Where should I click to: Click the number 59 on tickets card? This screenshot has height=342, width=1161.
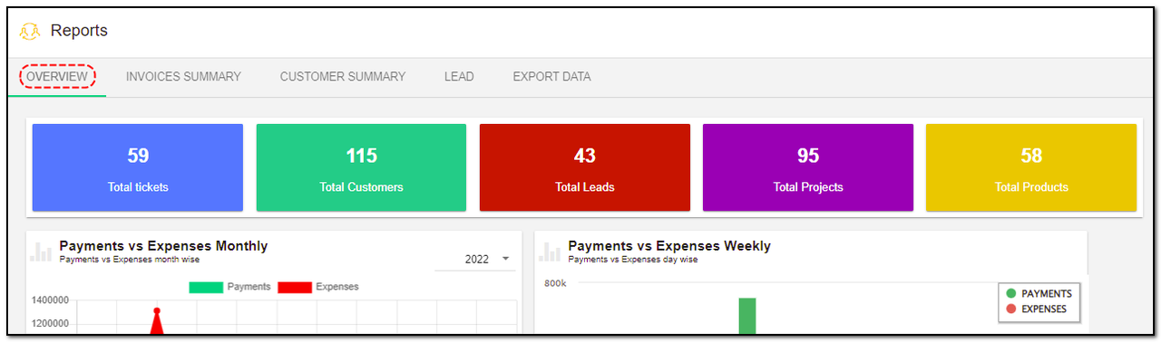(138, 156)
